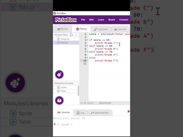
Task: Collapse the else block on line 9
Action: click(87, 58)
